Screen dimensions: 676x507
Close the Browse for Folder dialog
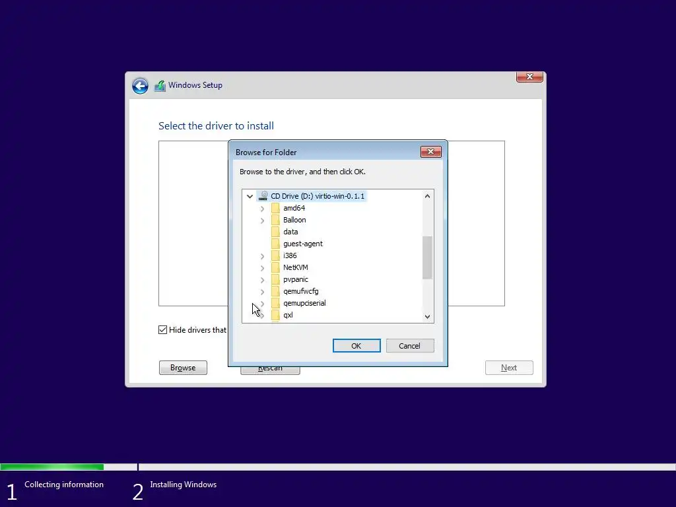pos(430,152)
